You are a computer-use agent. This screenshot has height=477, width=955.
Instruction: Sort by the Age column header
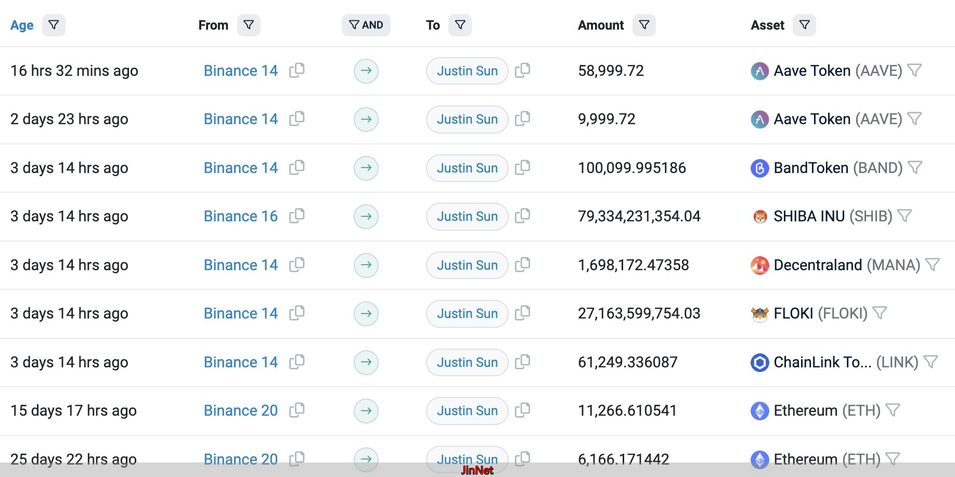(x=22, y=25)
